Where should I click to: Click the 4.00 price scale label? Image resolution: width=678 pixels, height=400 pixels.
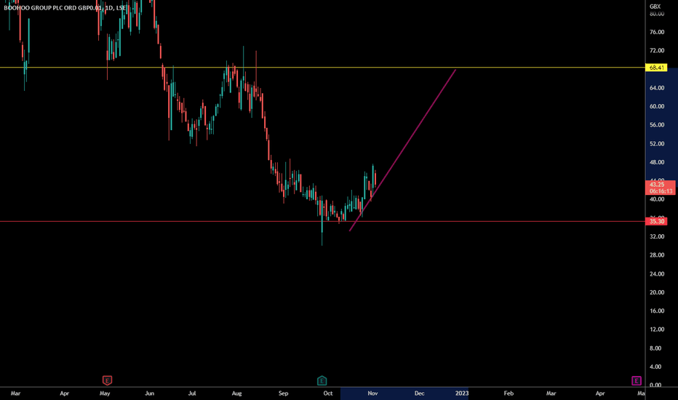[x=655, y=367]
